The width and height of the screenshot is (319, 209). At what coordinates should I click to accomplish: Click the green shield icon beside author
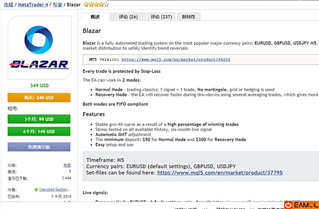pyautogui.click(x=36, y=190)
